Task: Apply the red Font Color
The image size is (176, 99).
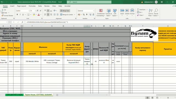Action: coord(39,15)
